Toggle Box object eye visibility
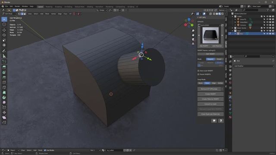The height and width of the screenshot is (155, 276). click(x=267, y=34)
